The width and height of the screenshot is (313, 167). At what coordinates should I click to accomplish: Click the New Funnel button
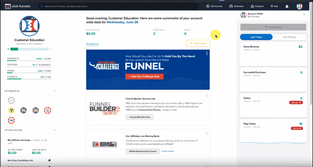pyautogui.click(x=198, y=44)
